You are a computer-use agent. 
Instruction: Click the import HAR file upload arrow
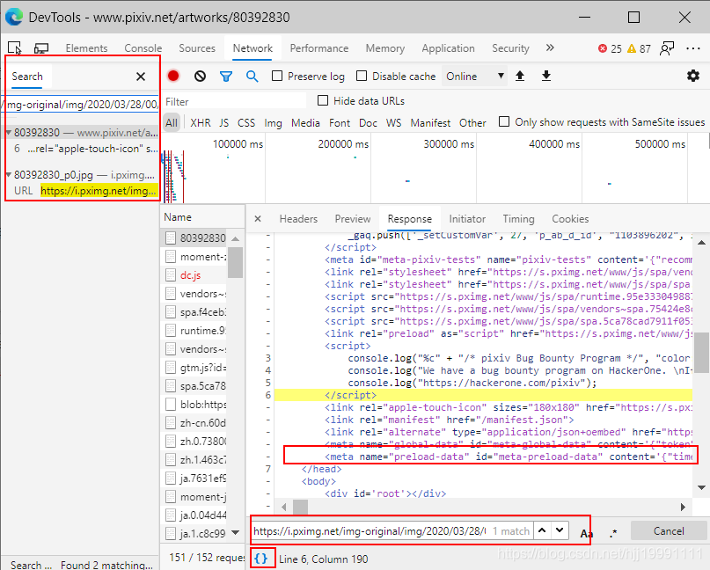pyautogui.click(x=520, y=77)
